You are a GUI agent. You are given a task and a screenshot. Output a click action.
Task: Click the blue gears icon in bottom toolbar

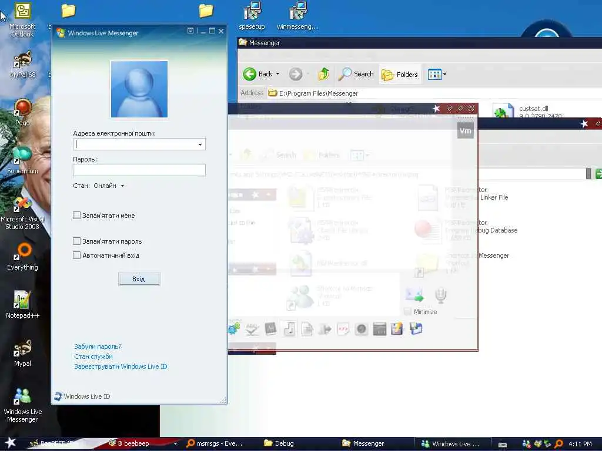tap(234, 329)
